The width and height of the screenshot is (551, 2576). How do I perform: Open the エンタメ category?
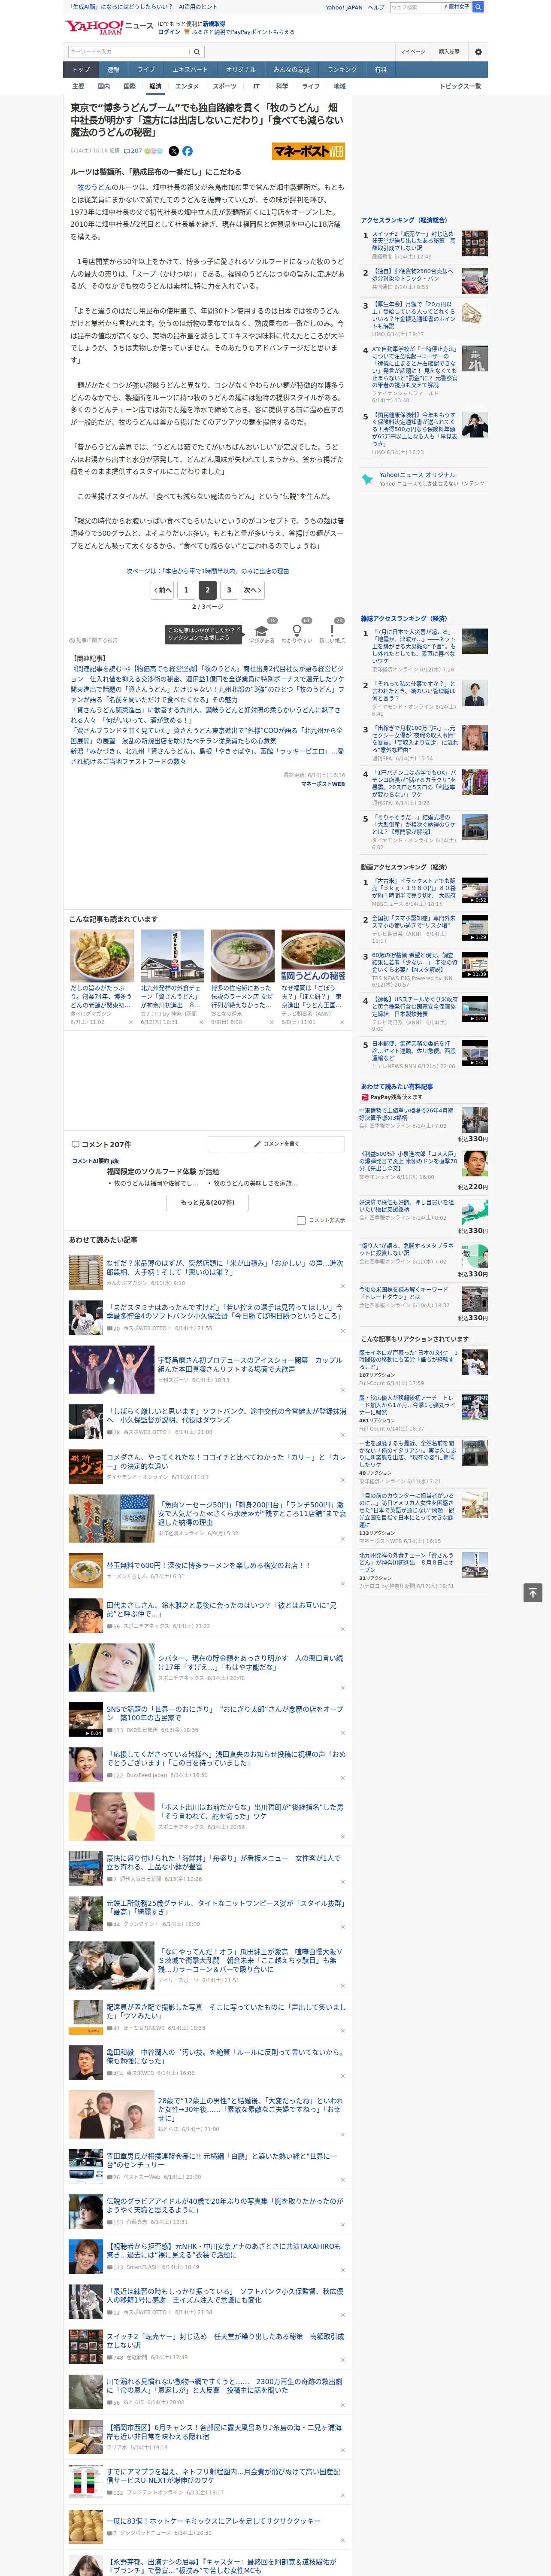click(187, 86)
